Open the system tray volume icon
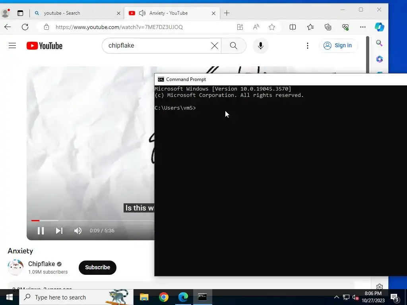Viewport: 407px width, 305px height. tap(356, 297)
